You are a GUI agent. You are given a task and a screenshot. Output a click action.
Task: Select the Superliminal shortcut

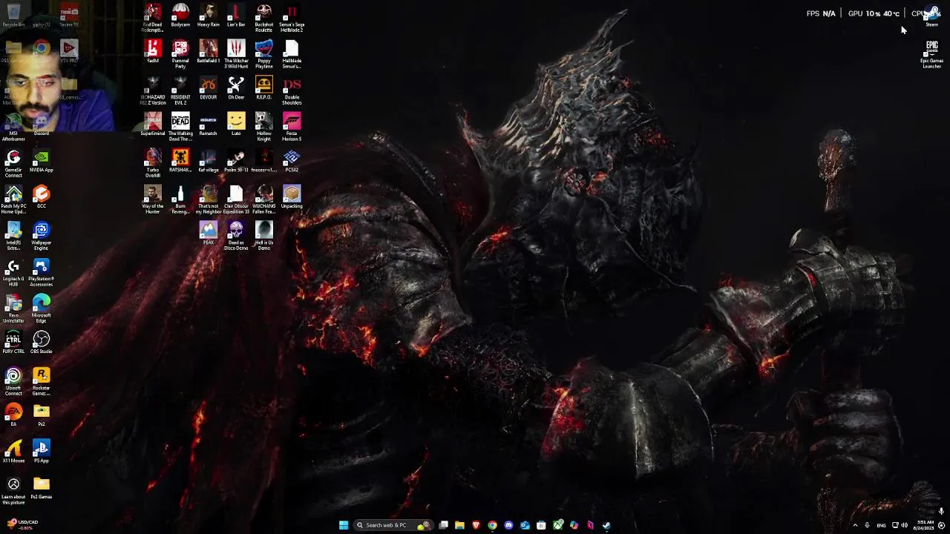pyautogui.click(x=152, y=125)
